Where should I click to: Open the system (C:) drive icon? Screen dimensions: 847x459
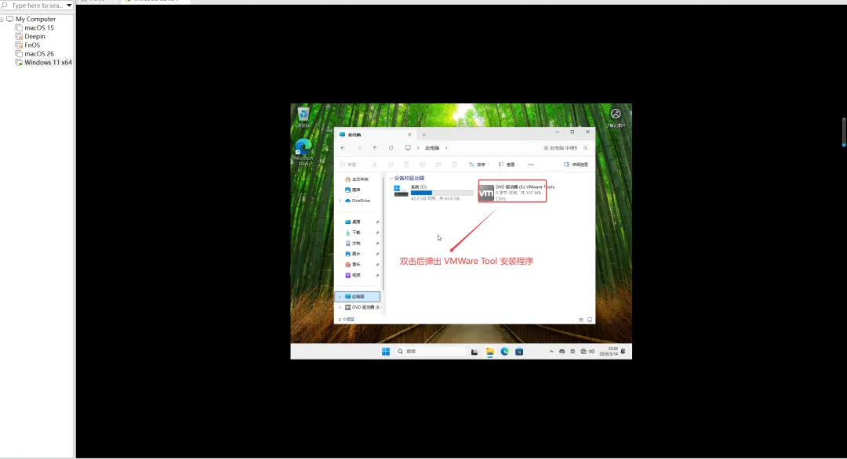click(401, 191)
